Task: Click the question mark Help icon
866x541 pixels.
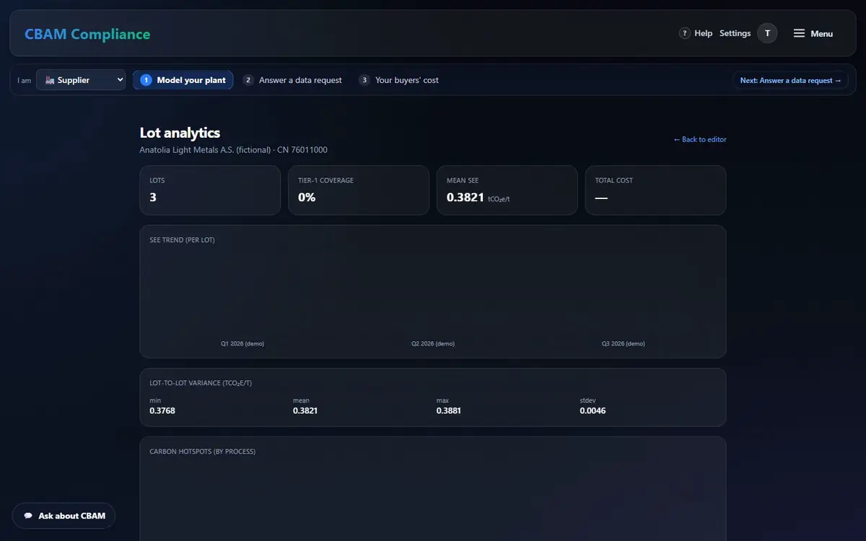Action: tap(685, 33)
